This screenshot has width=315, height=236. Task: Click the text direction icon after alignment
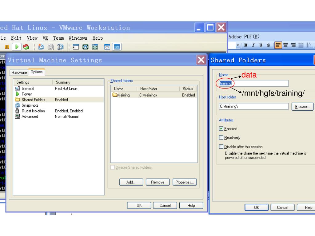coord(308,45)
